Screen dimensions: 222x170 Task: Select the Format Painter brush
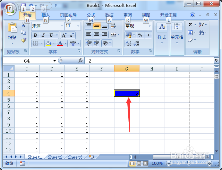coord(24,40)
